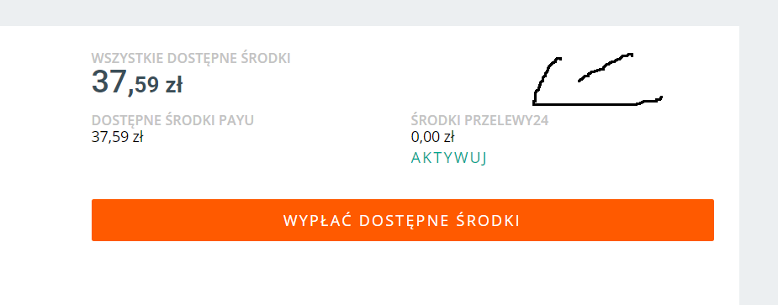Viewport: 778px width, 305px height.
Task: Click the left curved stroke of the drawn arrow
Action: point(545,79)
